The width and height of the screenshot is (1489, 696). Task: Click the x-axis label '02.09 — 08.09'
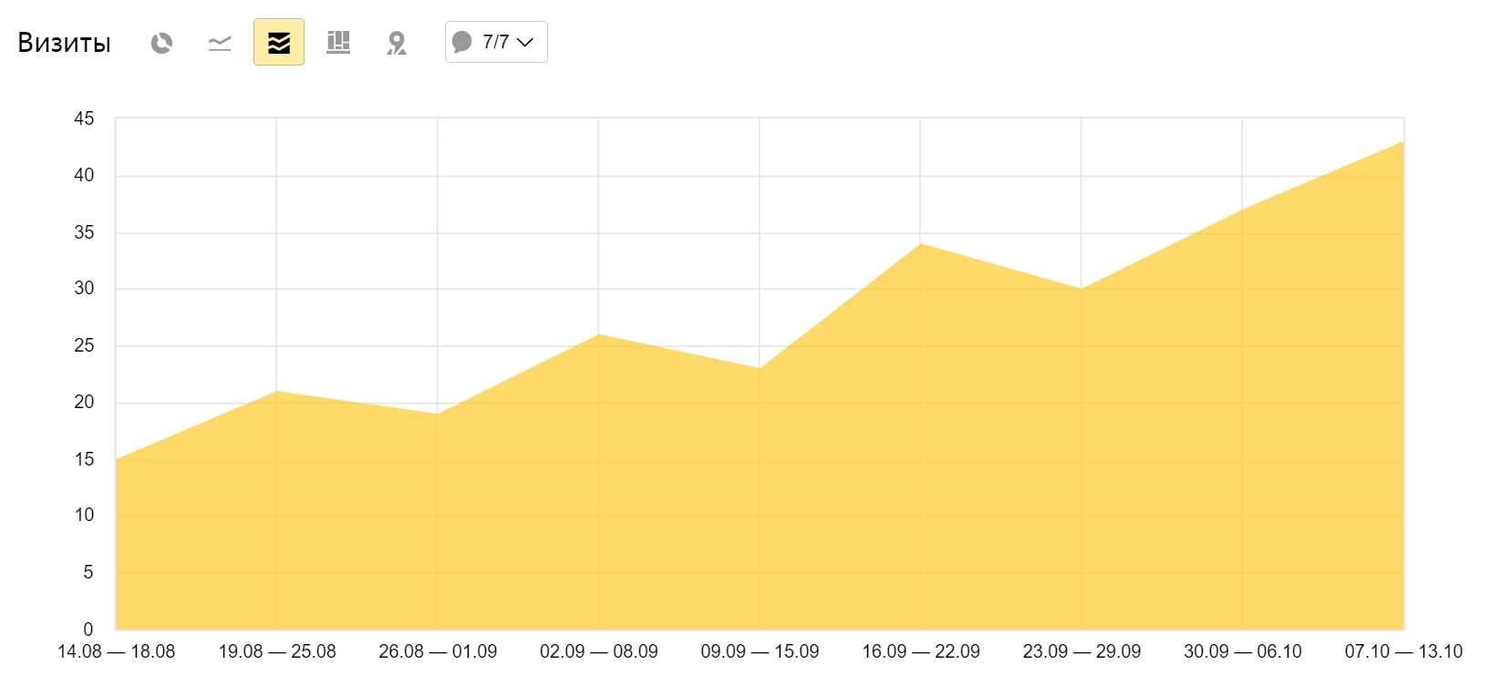click(599, 651)
